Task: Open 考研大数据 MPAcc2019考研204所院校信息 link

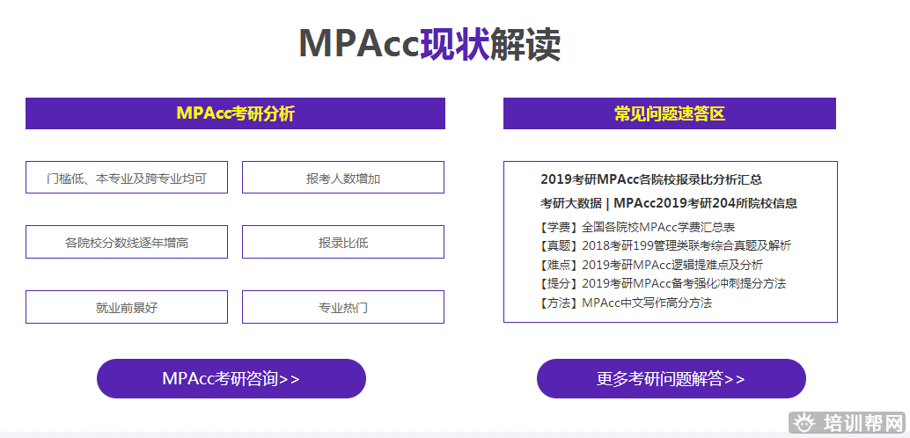Action: [669, 203]
